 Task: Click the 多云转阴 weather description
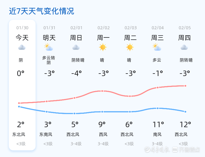[x=49, y=60]
